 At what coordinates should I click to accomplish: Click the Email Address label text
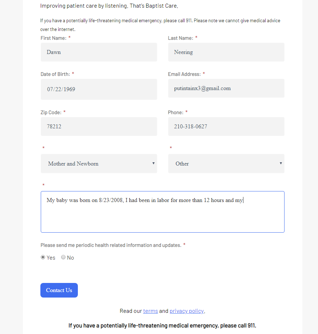coord(184,74)
